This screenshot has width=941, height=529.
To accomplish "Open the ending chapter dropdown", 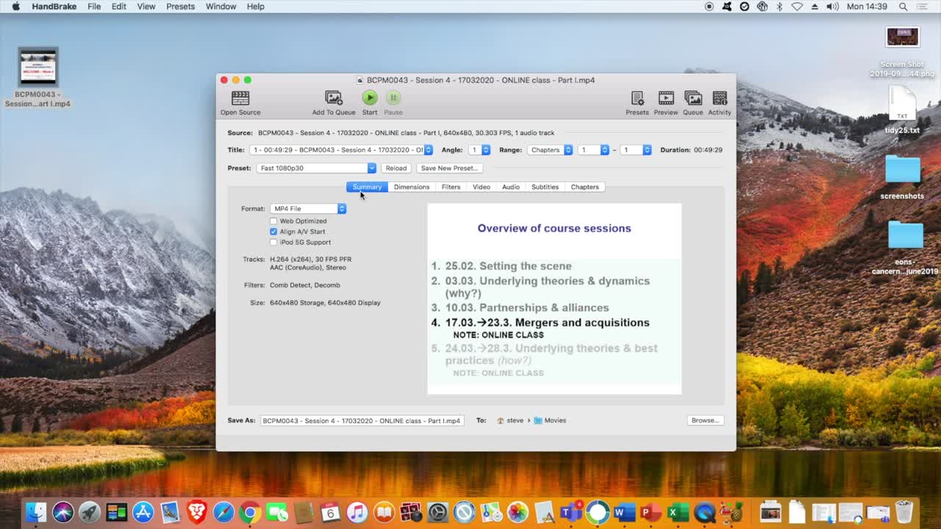I will pyautogui.click(x=637, y=150).
